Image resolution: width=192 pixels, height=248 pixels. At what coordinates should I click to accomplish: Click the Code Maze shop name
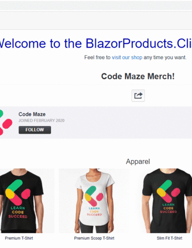click(x=32, y=114)
